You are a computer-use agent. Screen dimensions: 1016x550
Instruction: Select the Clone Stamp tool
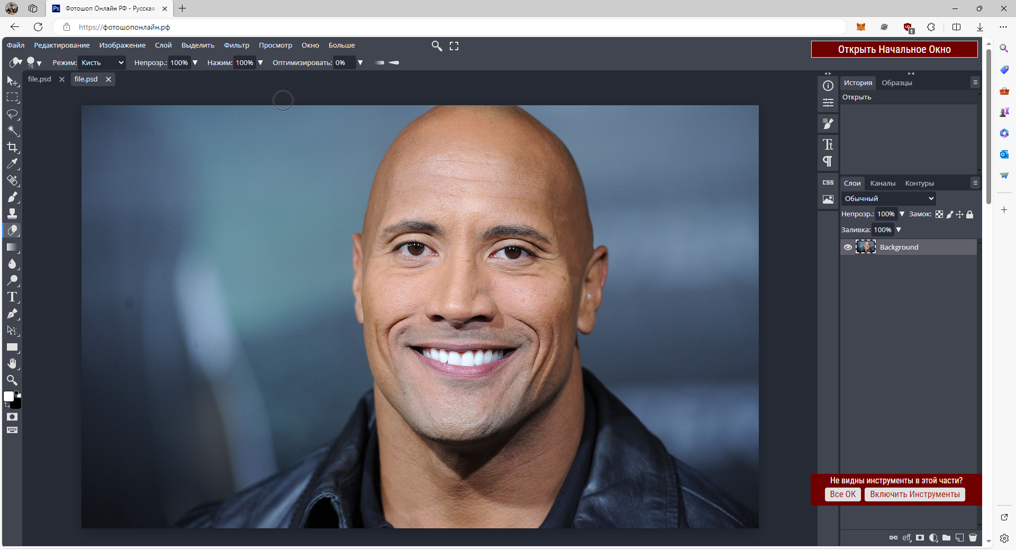(13, 214)
